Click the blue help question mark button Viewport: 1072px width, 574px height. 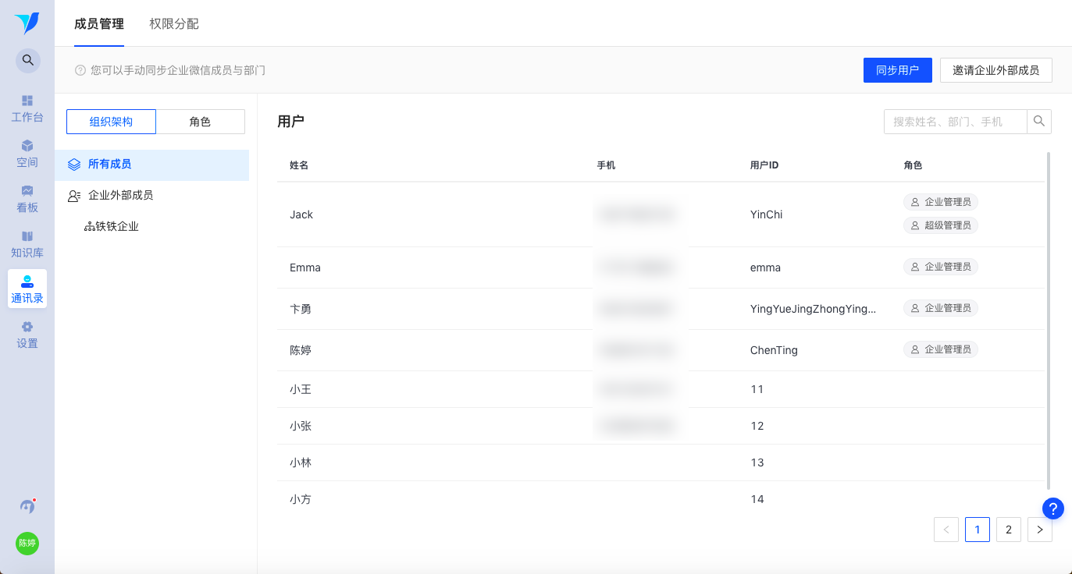[x=1052, y=508]
